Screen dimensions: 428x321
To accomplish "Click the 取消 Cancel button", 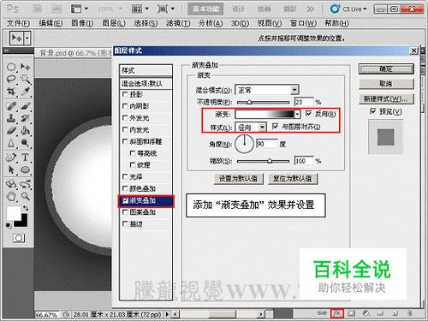I will tap(386, 84).
